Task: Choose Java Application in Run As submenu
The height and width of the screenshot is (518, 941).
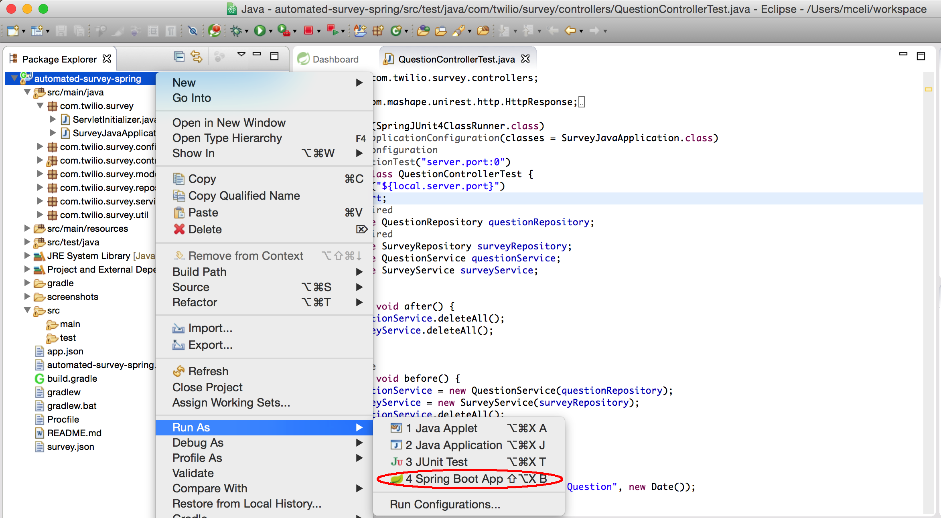Action: click(x=469, y=445)
